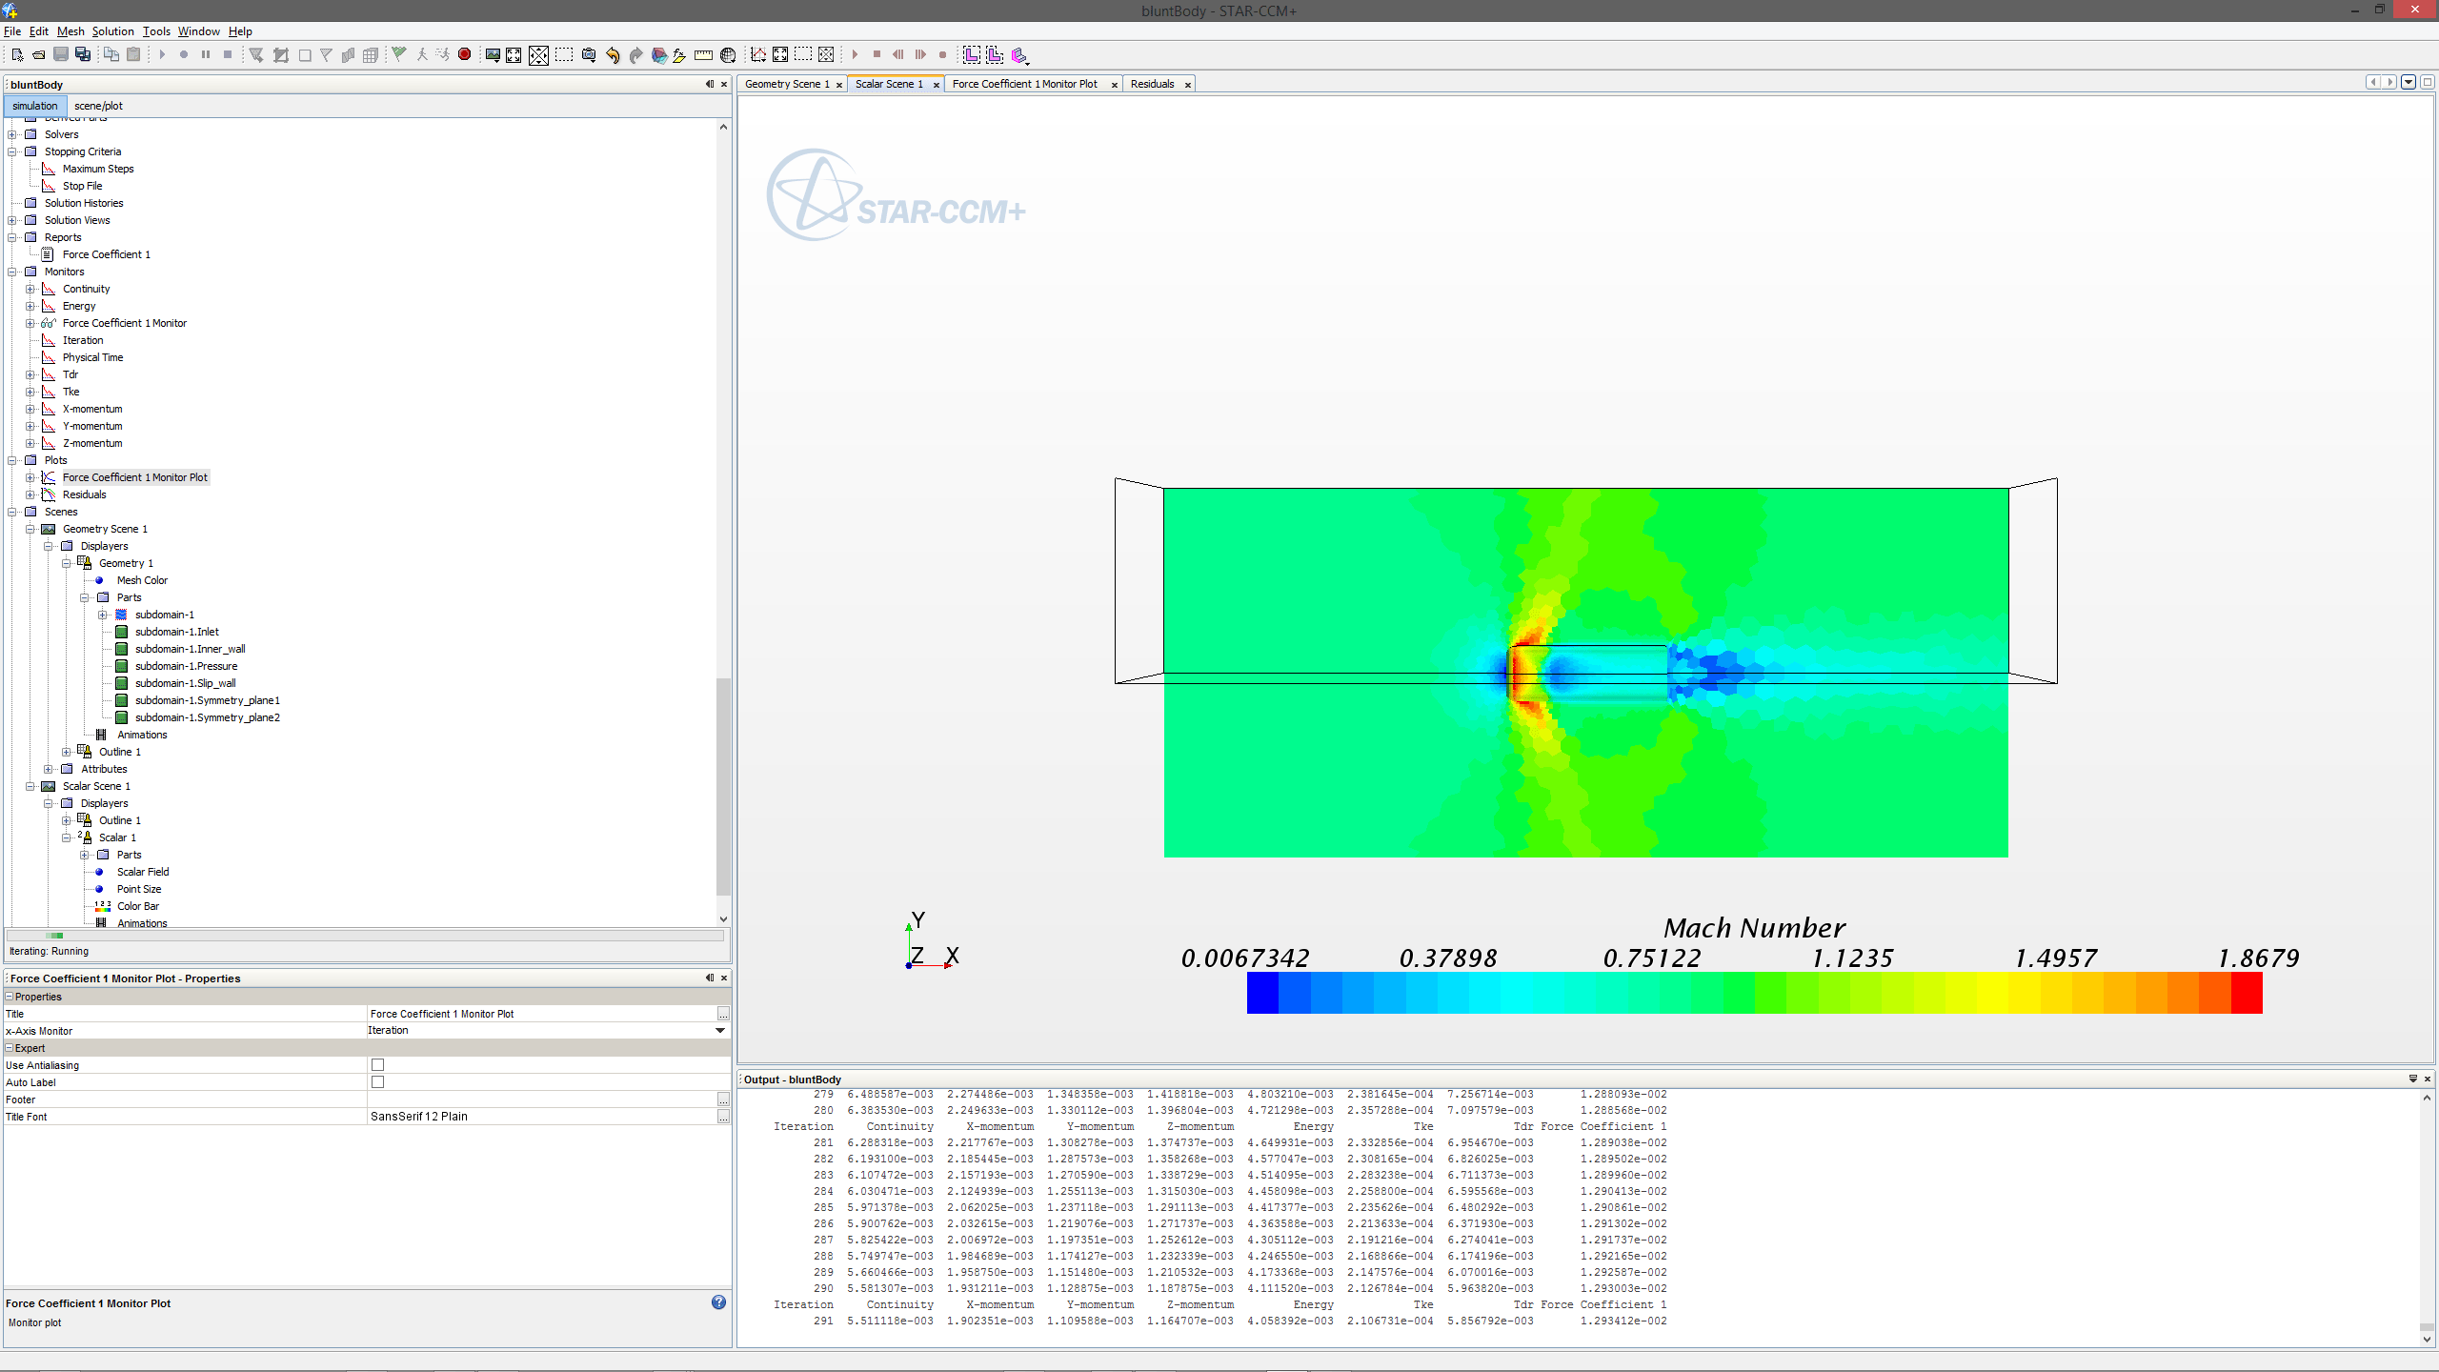2439x1372 pixels.
Task: Click the Mach Number color bar
Action: pyautogui.click(x=1754, y=993)
